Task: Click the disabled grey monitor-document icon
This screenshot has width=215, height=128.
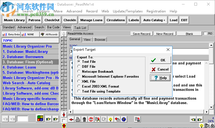Action: pos(104,119)
